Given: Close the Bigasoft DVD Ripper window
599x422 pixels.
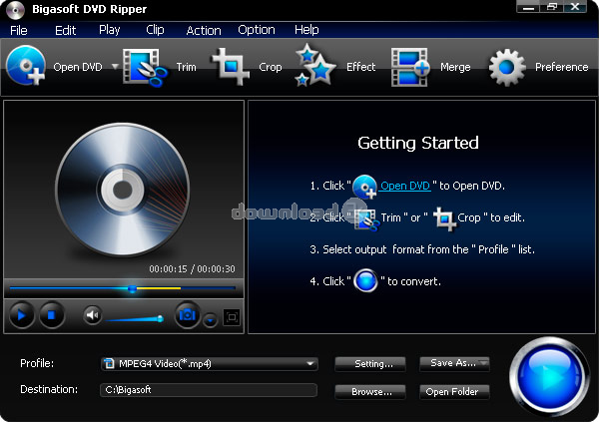Looking at the screenshot, I should pos(575,7).
